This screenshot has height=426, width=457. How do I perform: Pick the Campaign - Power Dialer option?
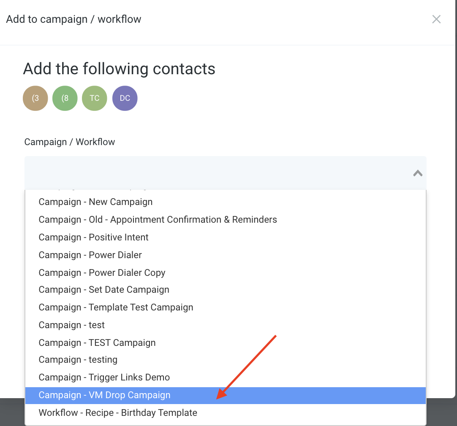click(225, 255)
